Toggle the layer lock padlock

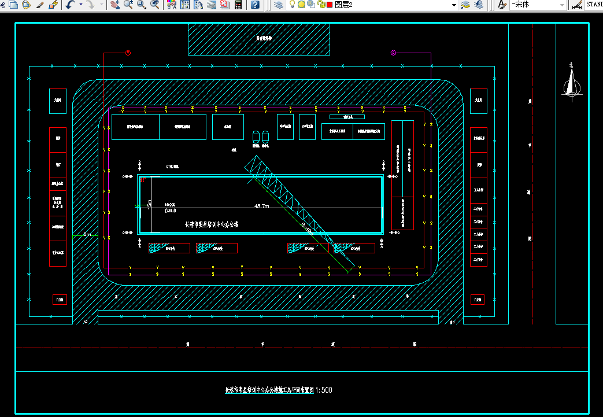click(321, 5)
